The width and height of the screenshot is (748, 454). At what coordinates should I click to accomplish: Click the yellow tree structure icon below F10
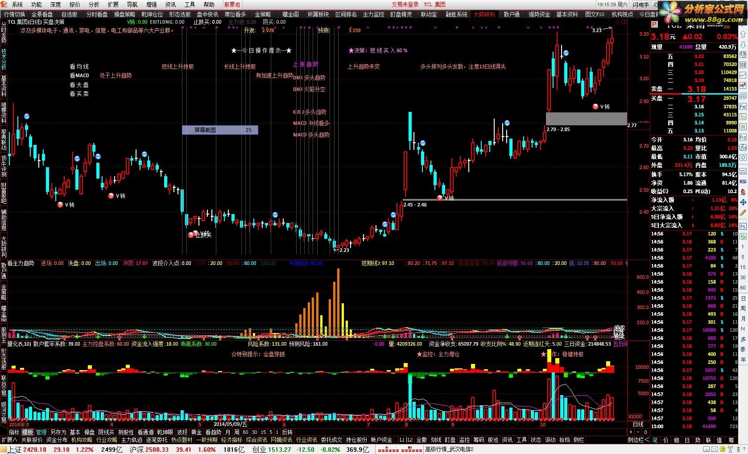pyautogui.click(x=743, y=116)
